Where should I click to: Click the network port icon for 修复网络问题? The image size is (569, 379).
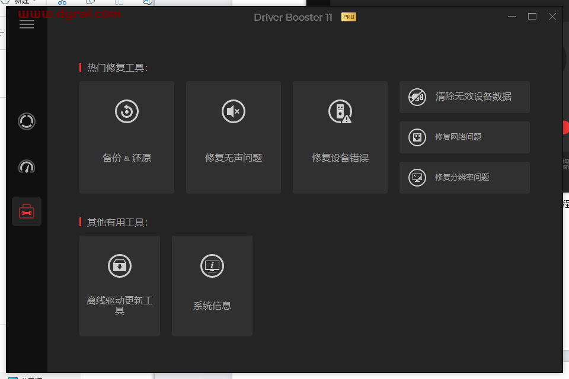pyautogui.click(x=417, y=137)
